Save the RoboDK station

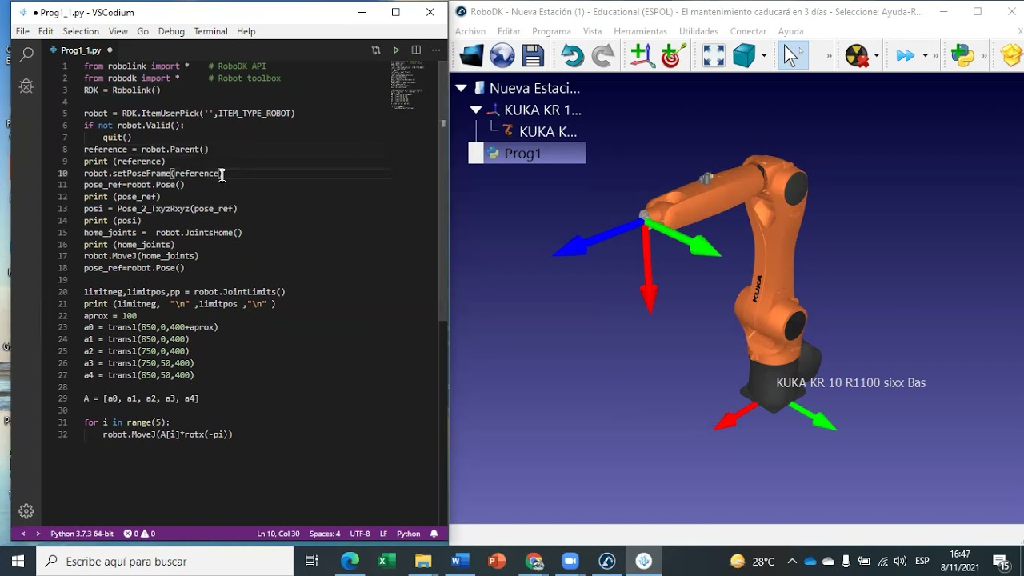(x=533, y=55)
